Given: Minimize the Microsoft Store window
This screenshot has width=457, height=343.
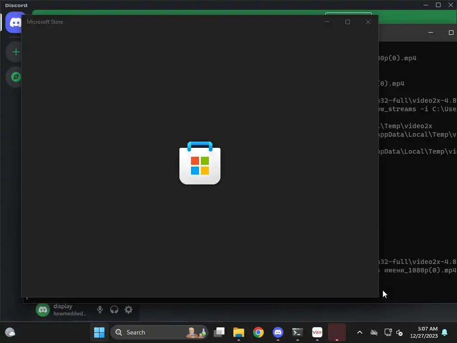Looking at the screenshot, I should pos(327,22).
